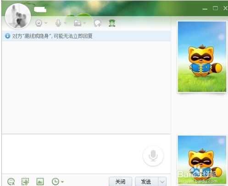
Task: Maximize the chat window
Action: point(215,8)
